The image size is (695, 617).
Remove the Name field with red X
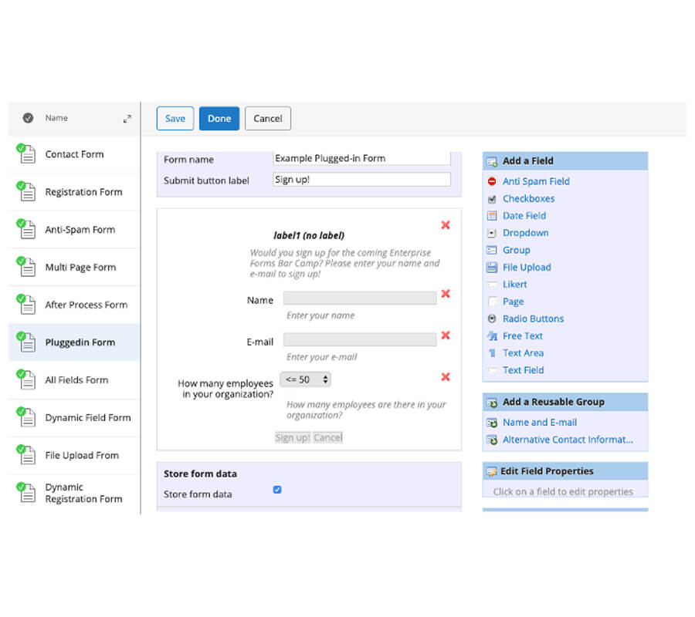click(446, 293)
